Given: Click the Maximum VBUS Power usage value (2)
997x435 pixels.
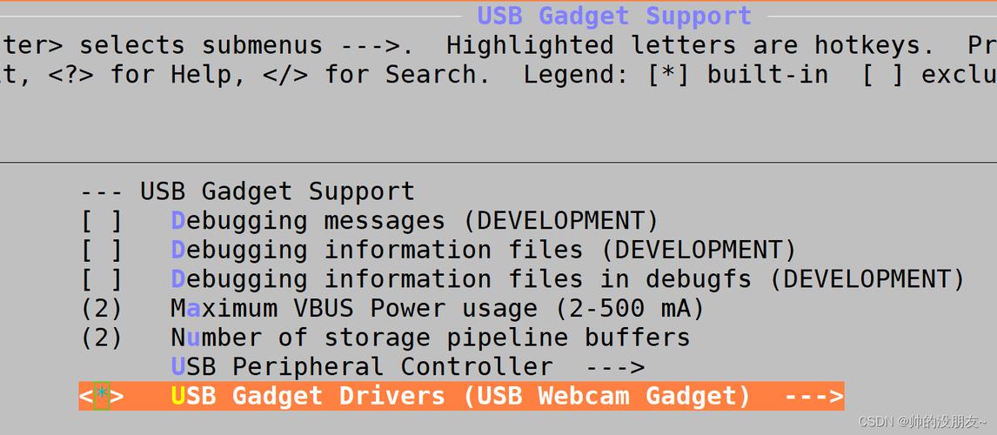Looking at the screenshot, I should point(101,309).
